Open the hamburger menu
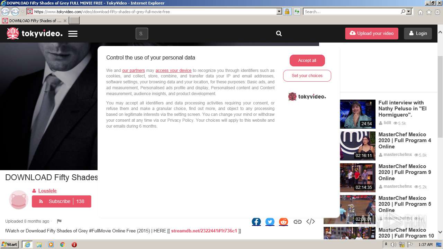The width and height of the screenshot is (443, 249). [73, 34]
